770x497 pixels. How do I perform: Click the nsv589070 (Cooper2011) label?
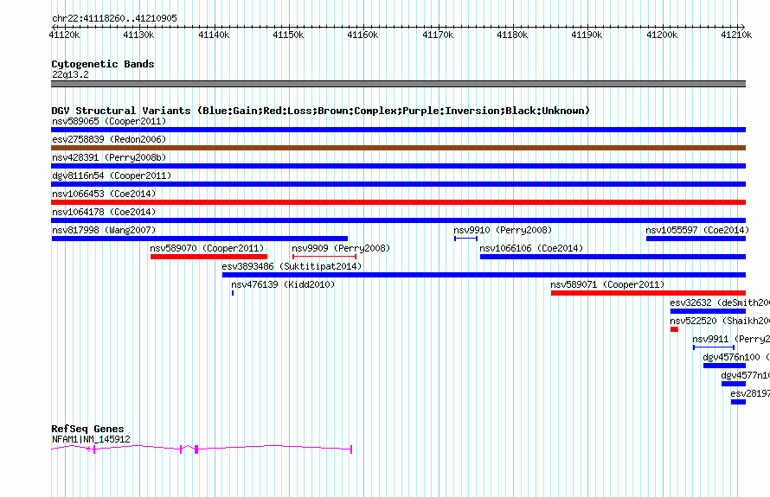(207, 248)
